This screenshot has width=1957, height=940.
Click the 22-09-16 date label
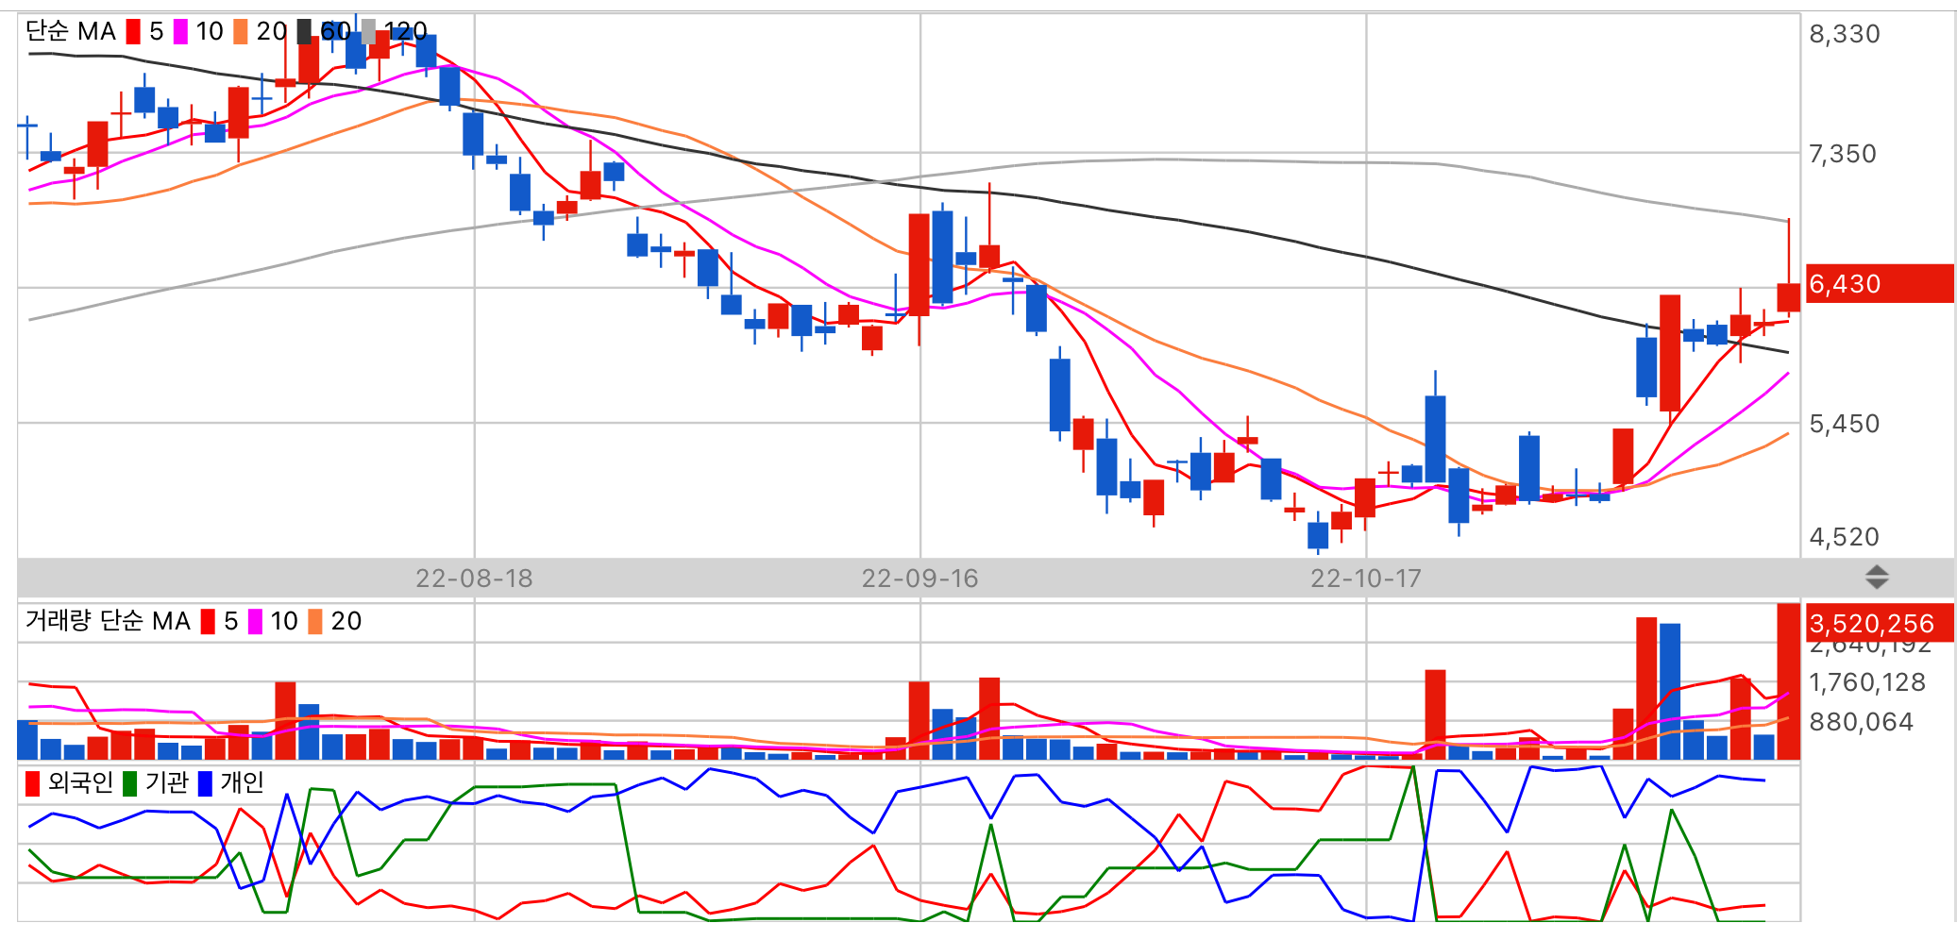[x=919, y=579]
